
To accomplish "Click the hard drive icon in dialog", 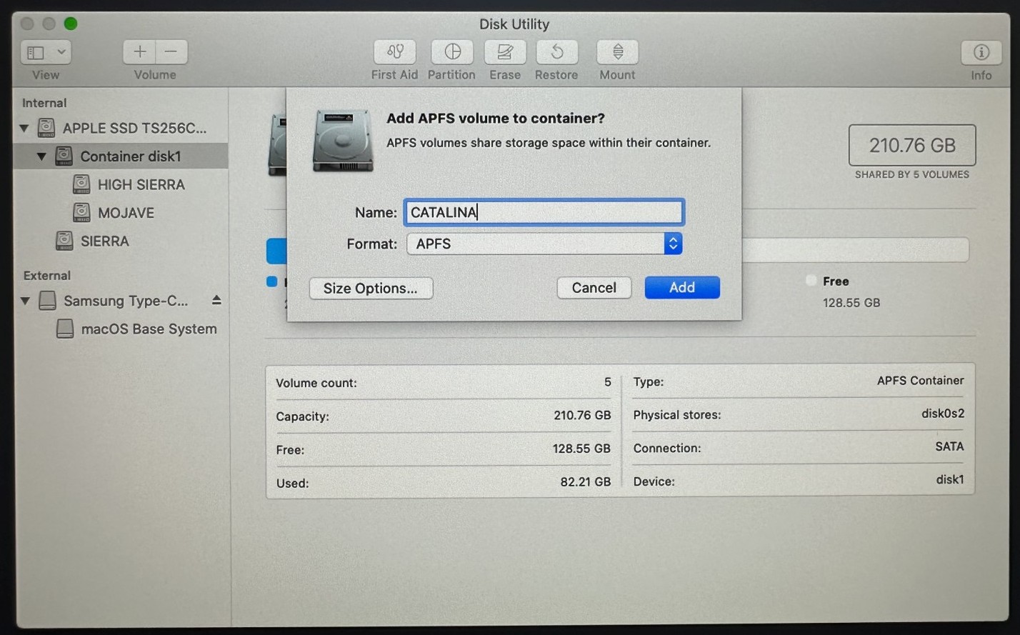I will pos(343,141).
